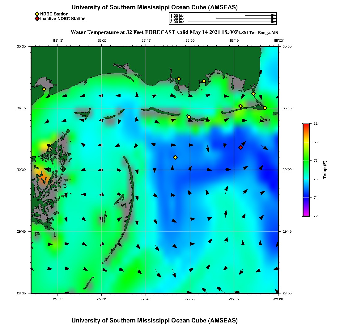Click the 'USM Test Range, MS' text
The width and height of the screenshot is (340, 324).
[x=258, y=33]
